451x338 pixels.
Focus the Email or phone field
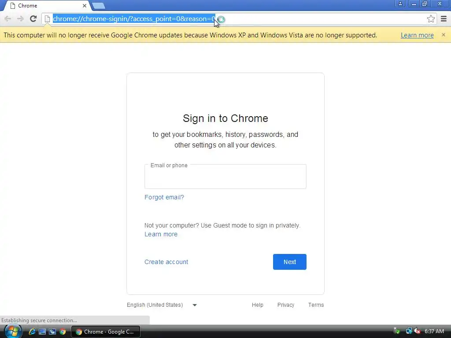pyautogui.click(x=225, y=176)
